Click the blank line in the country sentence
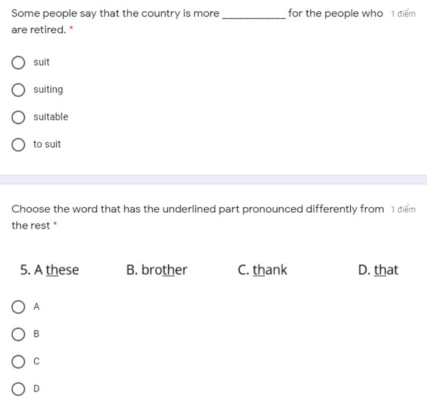The image size is (427, 412). [x=254, y=18]
